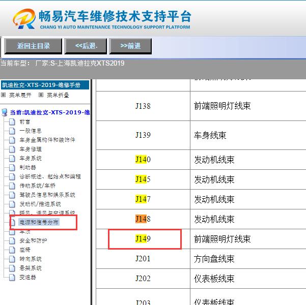Open the 座椅 tree item
Viewport: 306px width, 305px height.
[x=25, y=250]
